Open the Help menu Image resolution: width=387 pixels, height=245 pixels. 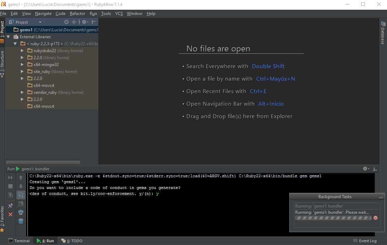click(x=151, y=14)
